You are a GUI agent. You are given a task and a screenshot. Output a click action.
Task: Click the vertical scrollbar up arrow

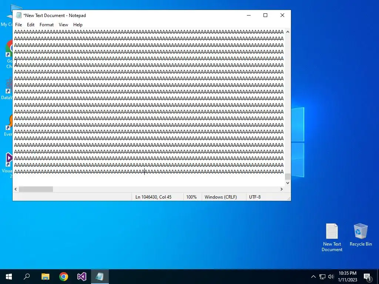(x=288, y=32)
